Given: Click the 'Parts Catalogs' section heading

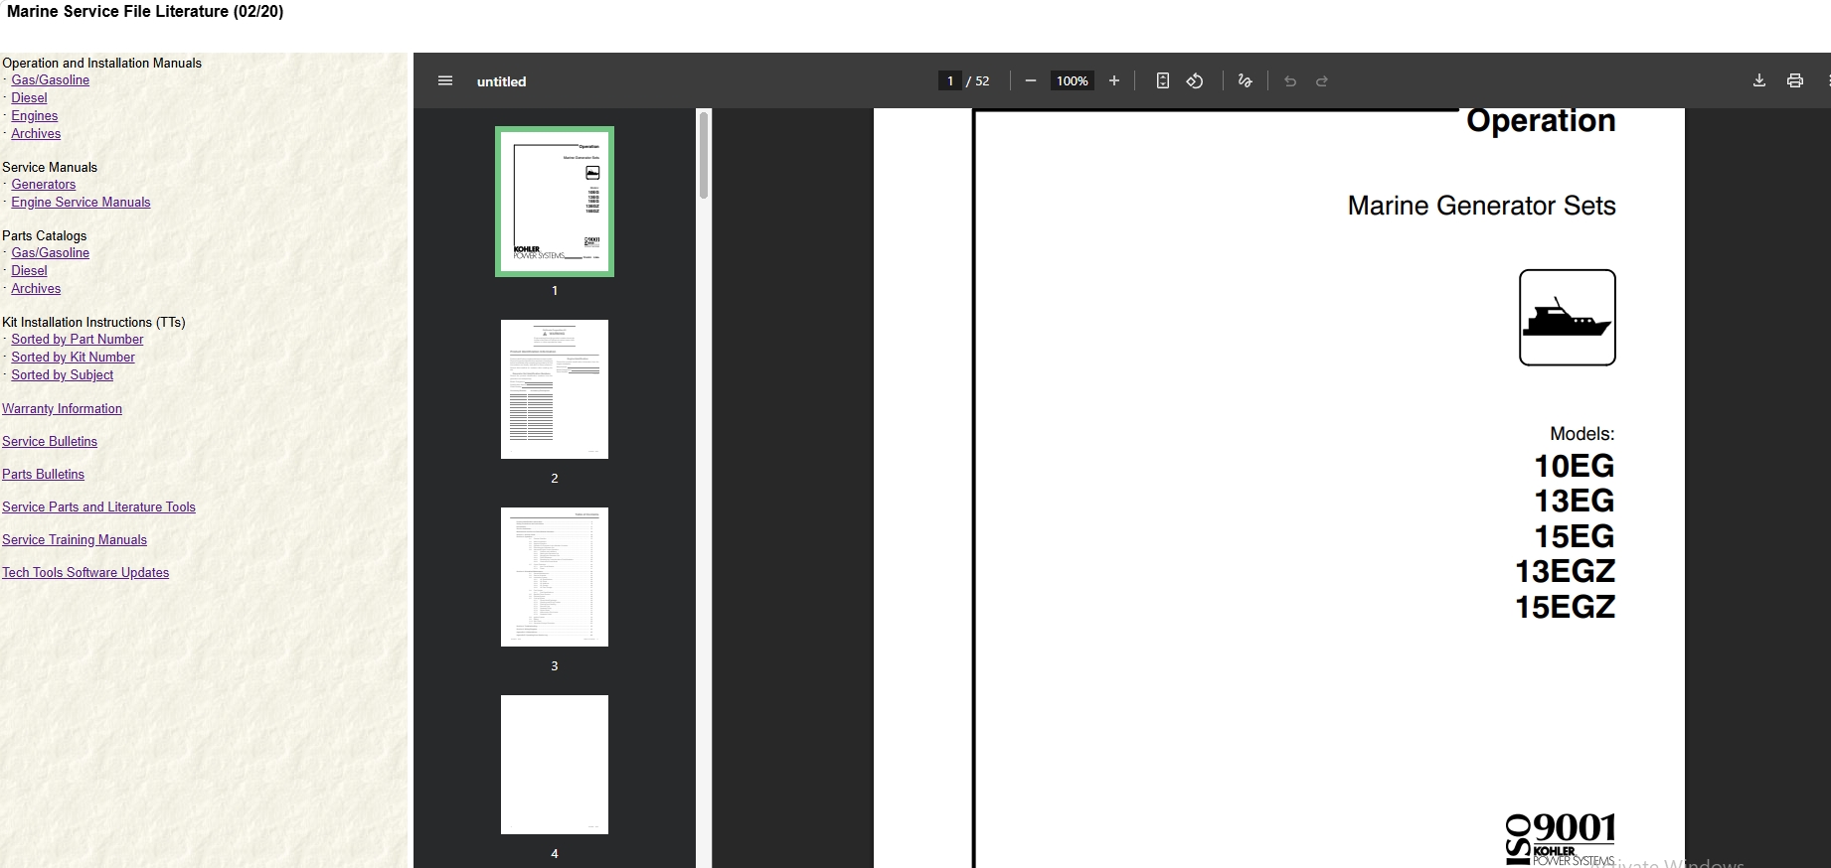Looking at the screenshot, I should point(45,236).
